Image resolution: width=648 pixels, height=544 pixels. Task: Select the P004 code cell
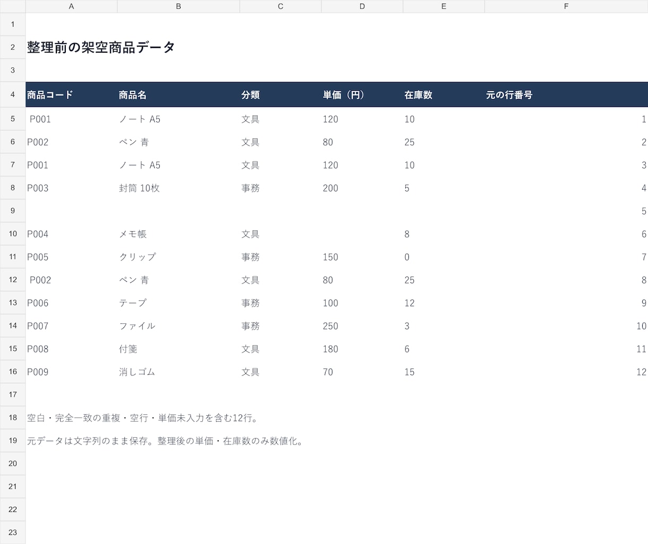[x=71, y=234]
